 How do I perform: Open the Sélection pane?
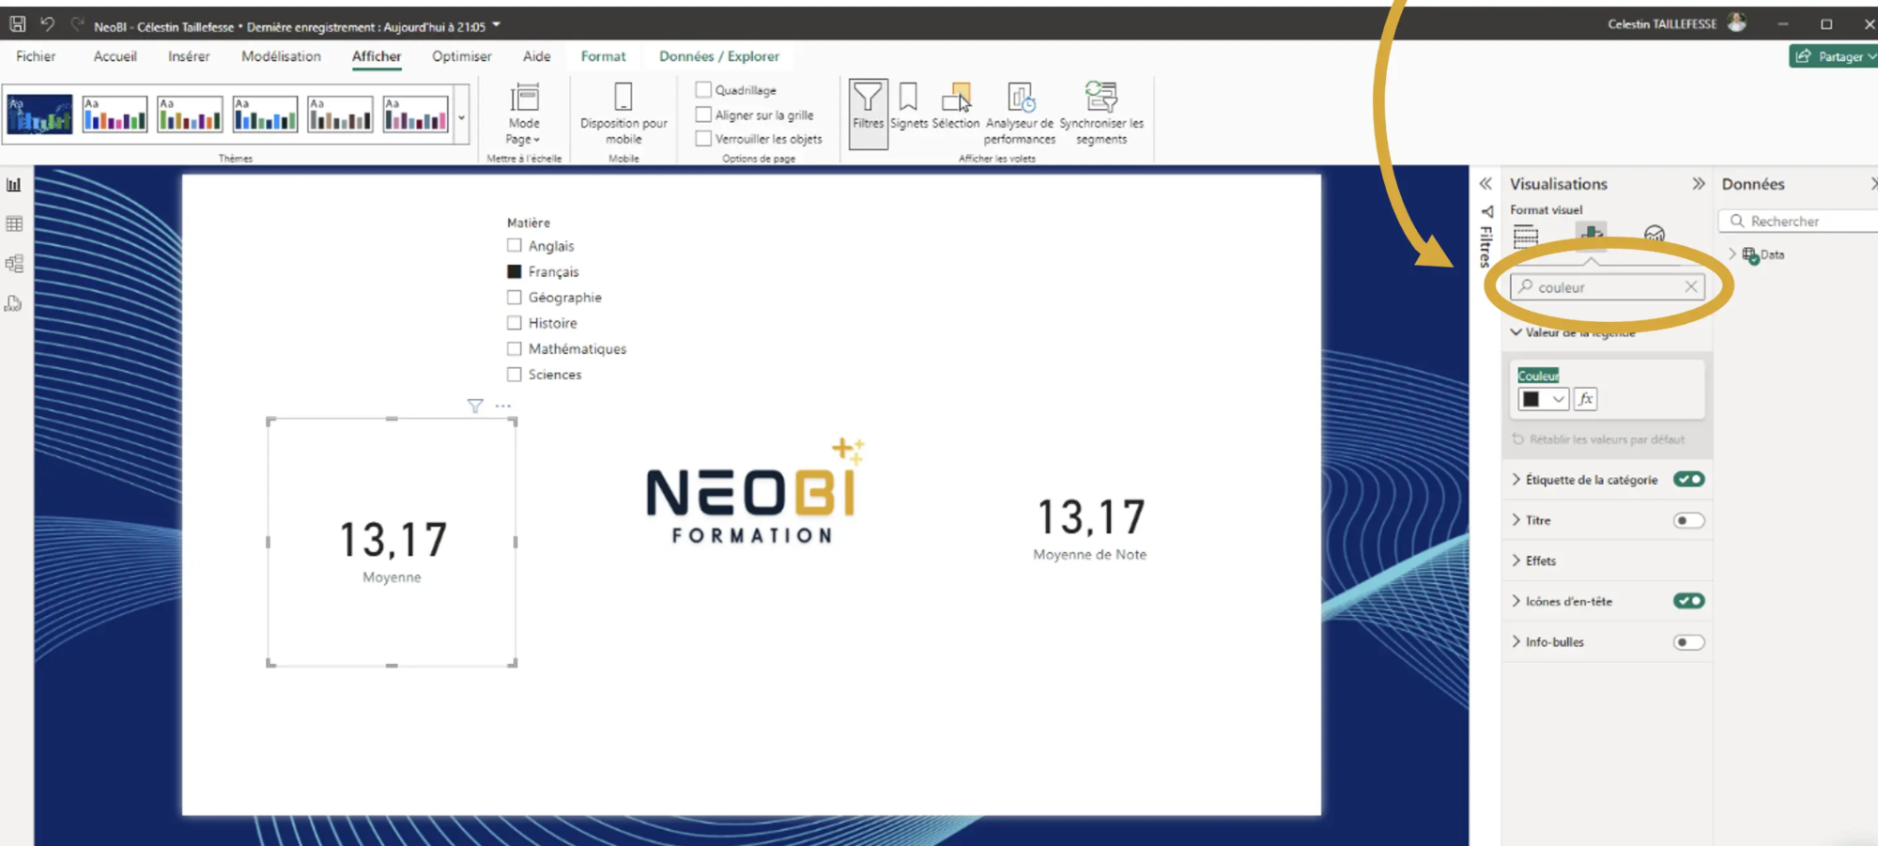click(955, 105)
